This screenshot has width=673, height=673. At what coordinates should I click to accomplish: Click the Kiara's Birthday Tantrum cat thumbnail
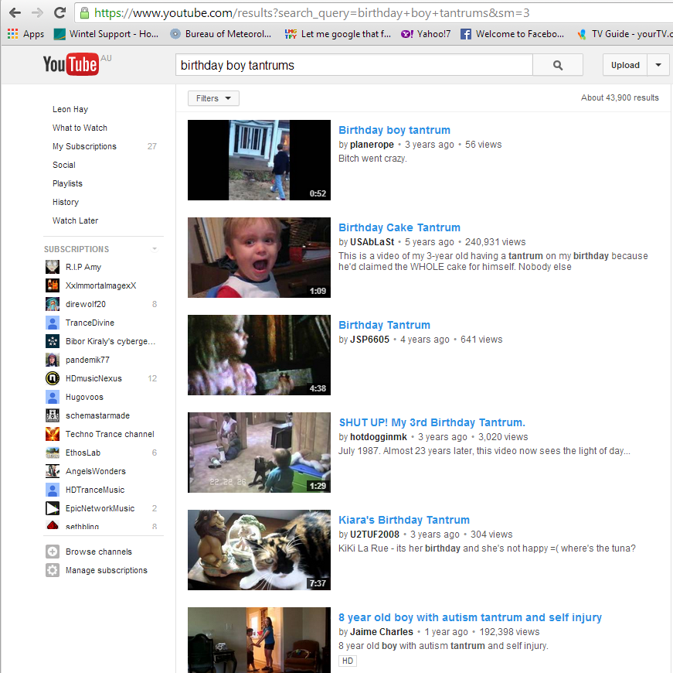[x=259, y=550]
